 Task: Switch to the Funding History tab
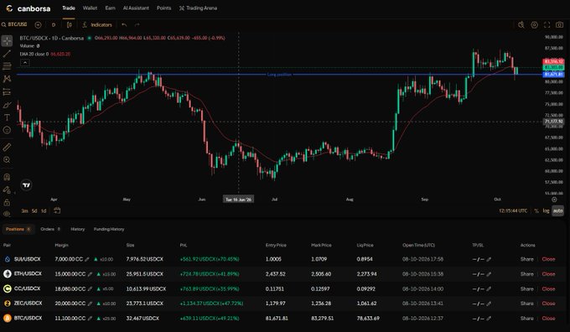[109, 229]
